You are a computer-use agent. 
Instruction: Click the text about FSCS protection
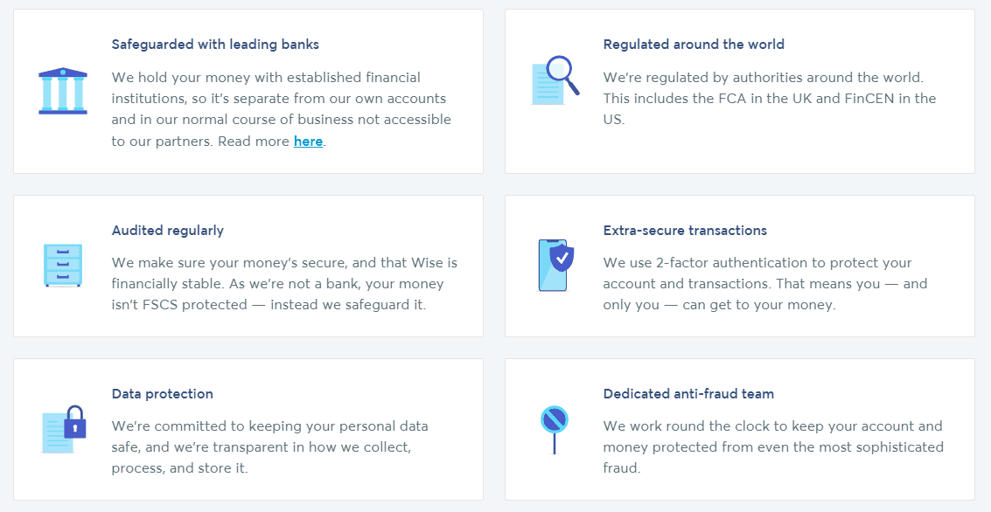point(284,283)
